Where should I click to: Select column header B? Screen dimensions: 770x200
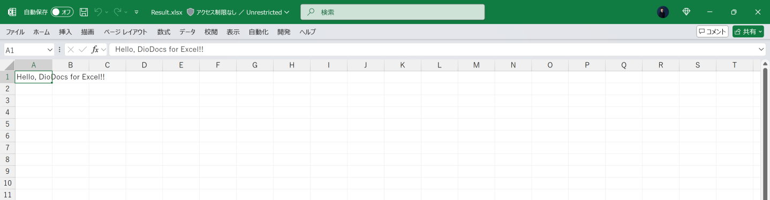click(x=70, y=65)
